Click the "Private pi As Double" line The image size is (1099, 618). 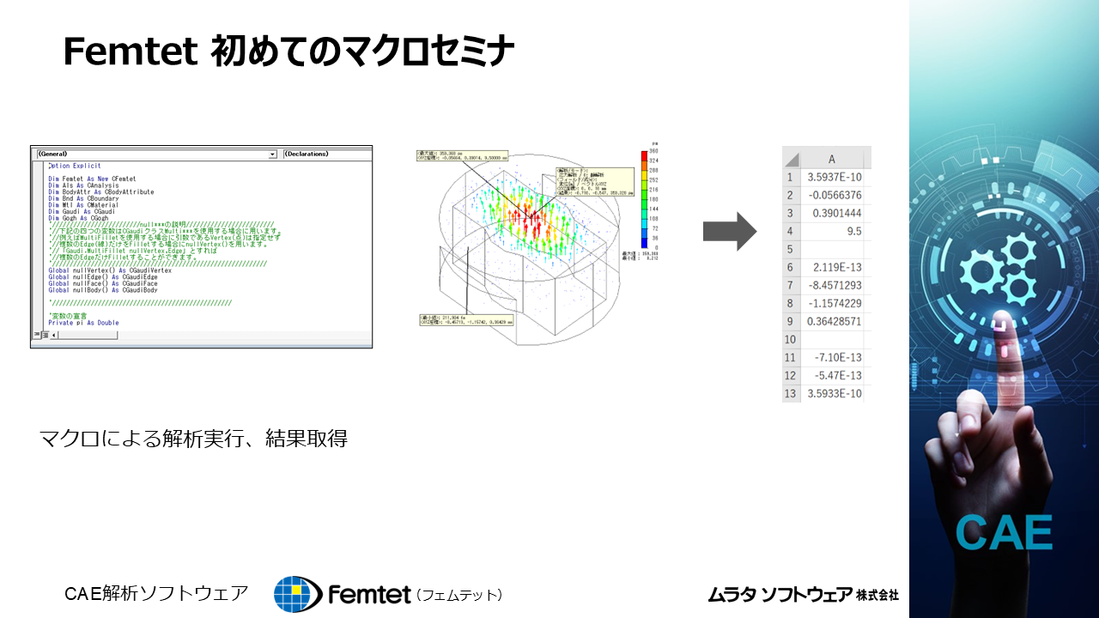click(83, 323)
